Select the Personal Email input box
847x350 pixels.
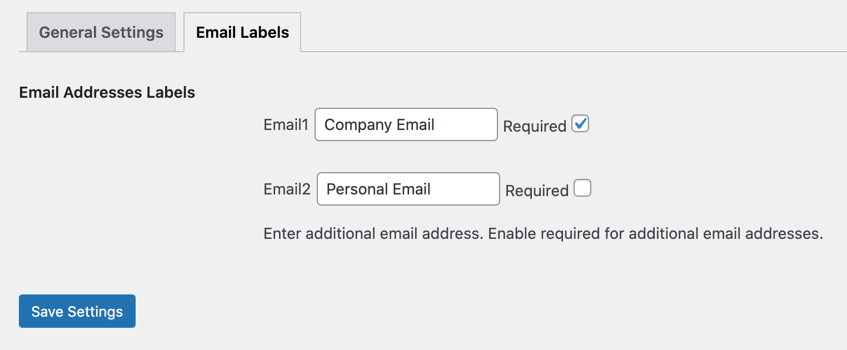[x=407, y=189]
